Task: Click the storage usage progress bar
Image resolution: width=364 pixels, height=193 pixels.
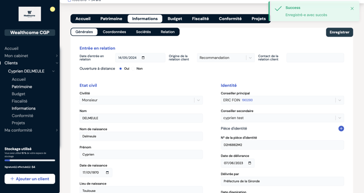Action: pos(30,160)
